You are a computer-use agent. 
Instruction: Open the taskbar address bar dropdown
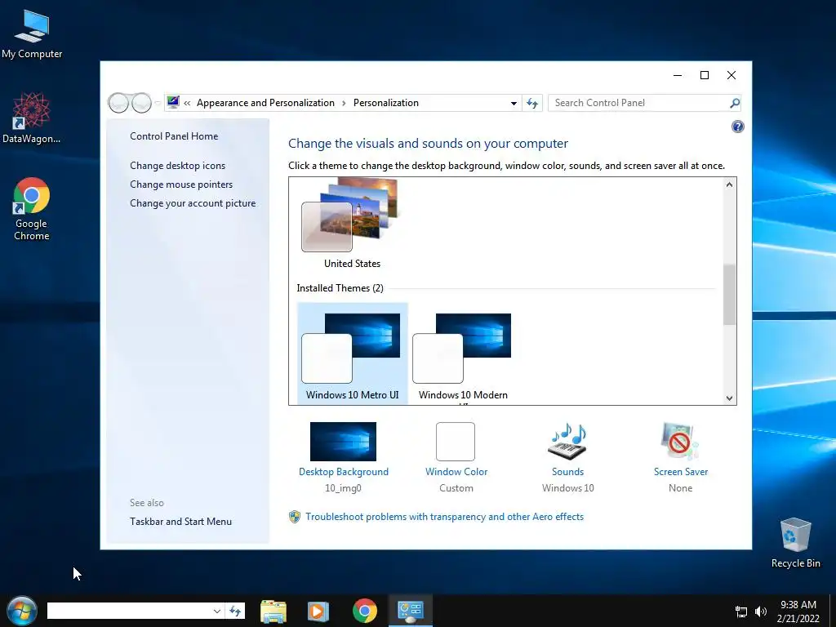(x=217, y=611)
